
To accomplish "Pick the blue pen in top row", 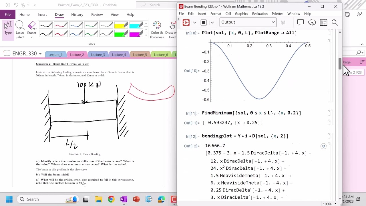I will (76, 26).
